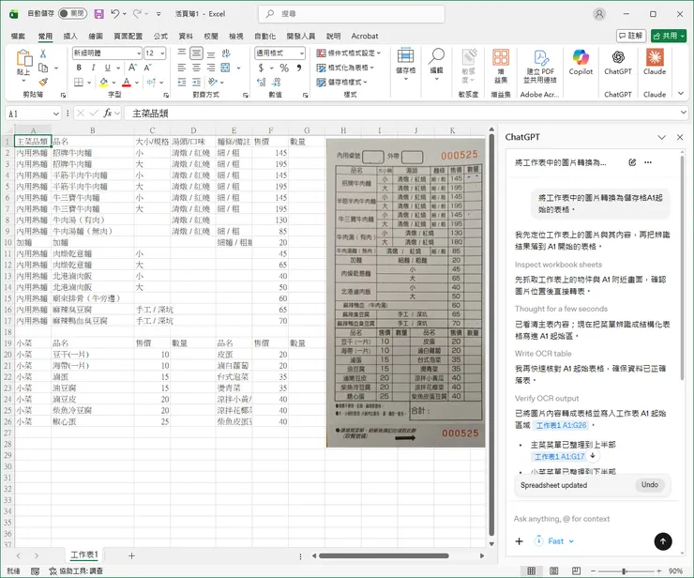Click the search box in title bar

[x=352, y=14]
